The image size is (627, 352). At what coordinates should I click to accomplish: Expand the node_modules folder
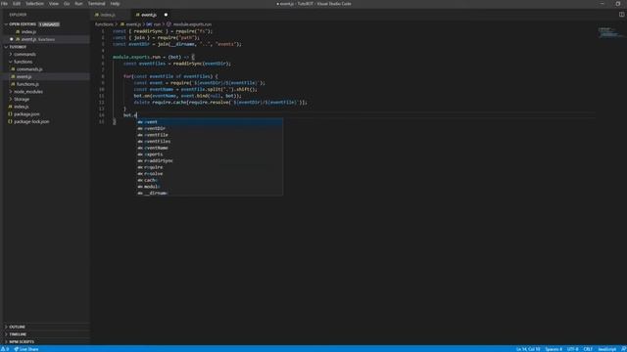click(28, 91)
